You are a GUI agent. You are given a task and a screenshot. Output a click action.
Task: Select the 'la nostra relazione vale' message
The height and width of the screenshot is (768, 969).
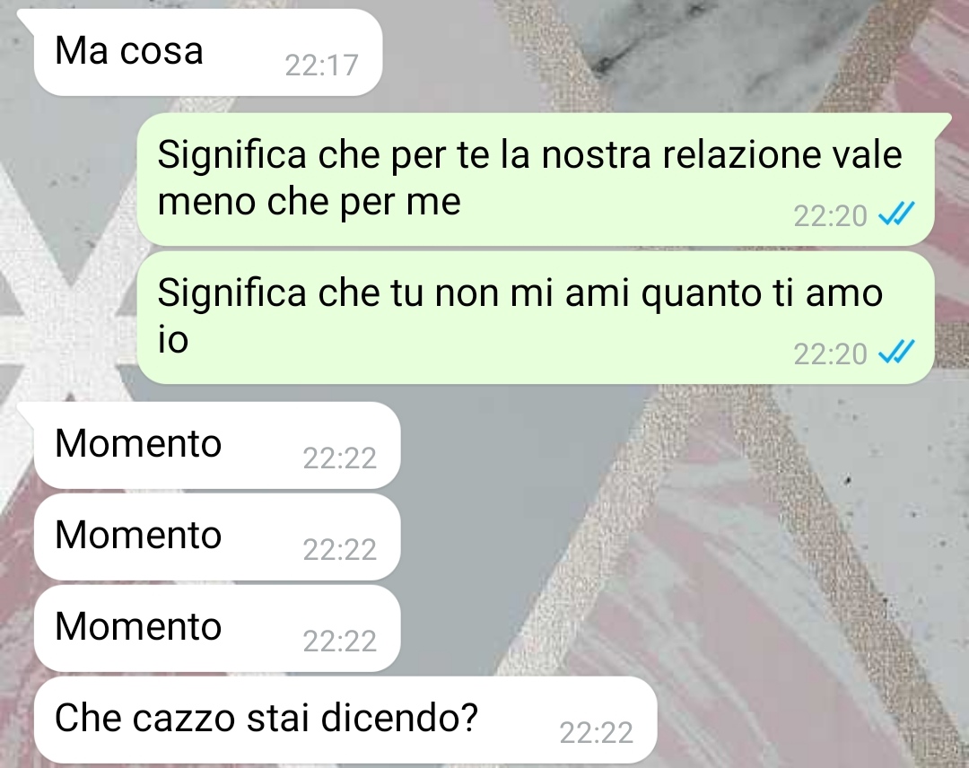[535, 179]
